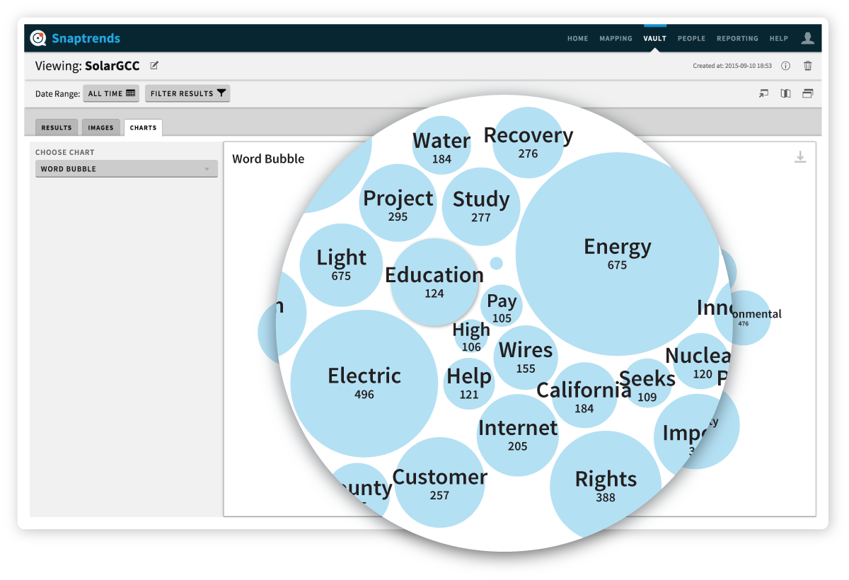This screenshot has height=580, width=849.
Task: Open the info icon beside the creation date
Action: coord(785,65)
